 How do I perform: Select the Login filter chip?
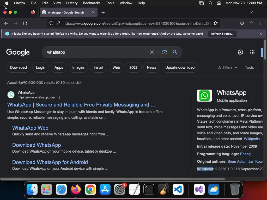[x=40, y=67]
